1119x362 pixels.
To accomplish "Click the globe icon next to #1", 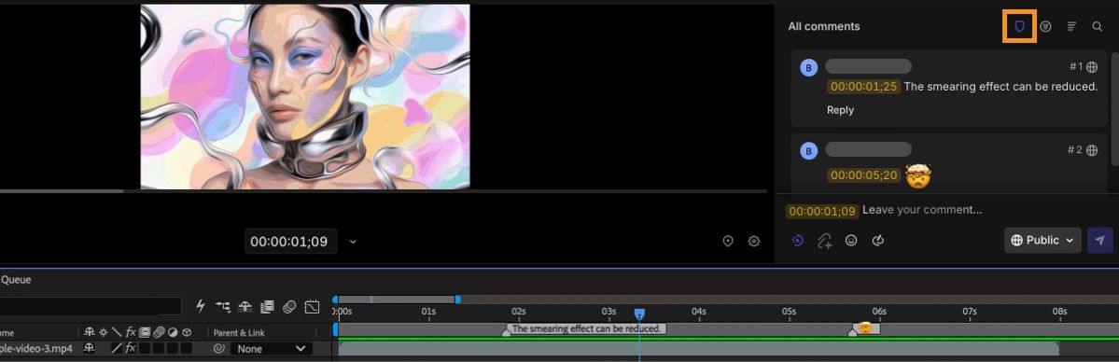I will [1092, 66].
